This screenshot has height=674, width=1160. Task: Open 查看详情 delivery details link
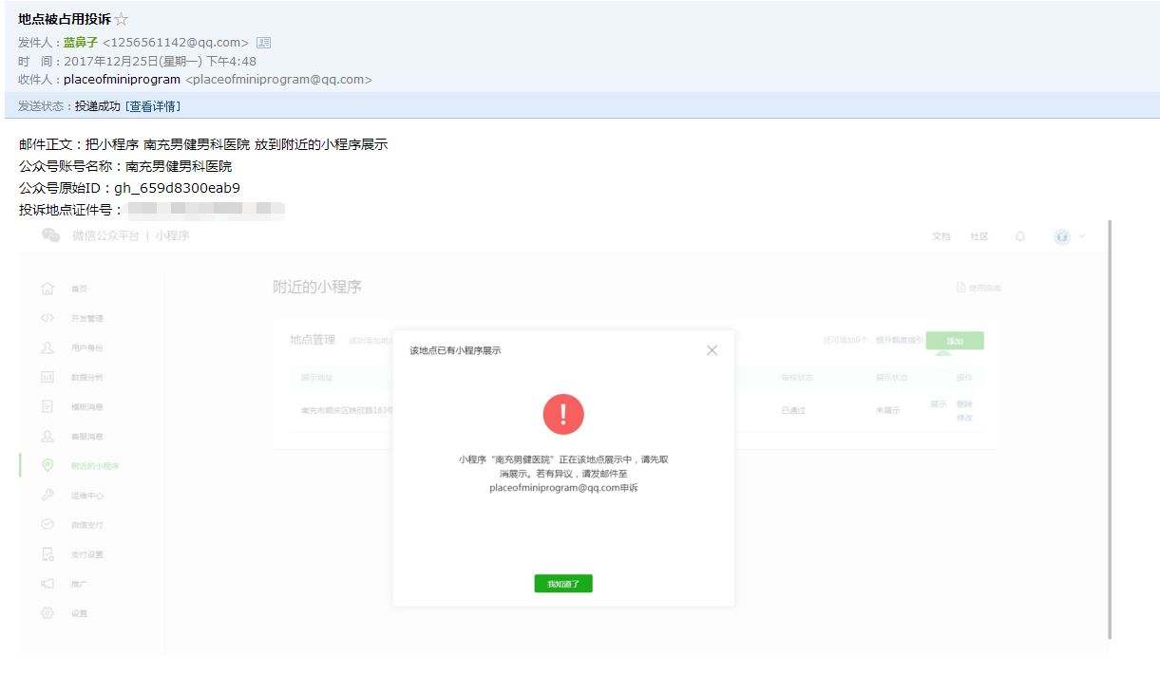(x=153, y=106)
